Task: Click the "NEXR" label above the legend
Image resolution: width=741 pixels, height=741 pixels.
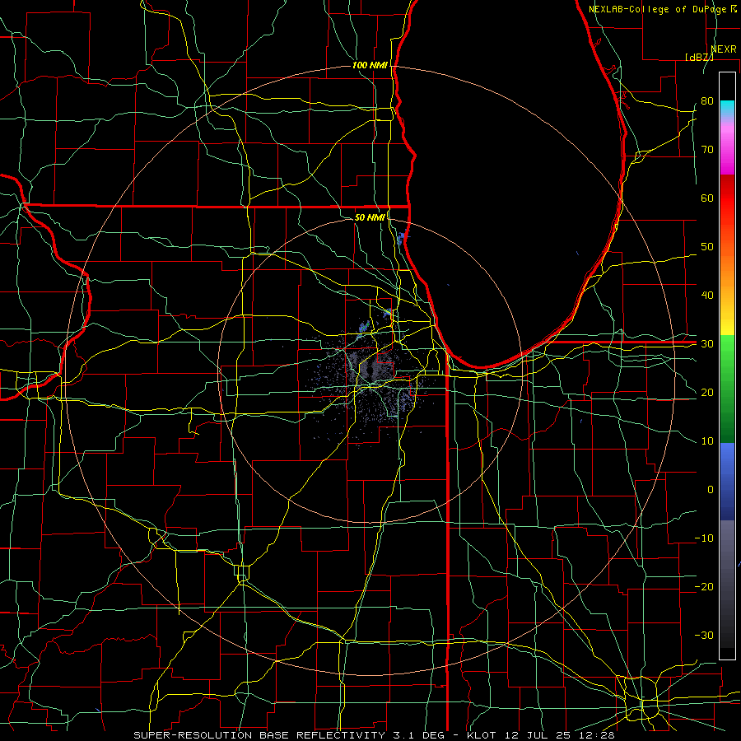Action: pyautogui.click(x=724, y=49)
